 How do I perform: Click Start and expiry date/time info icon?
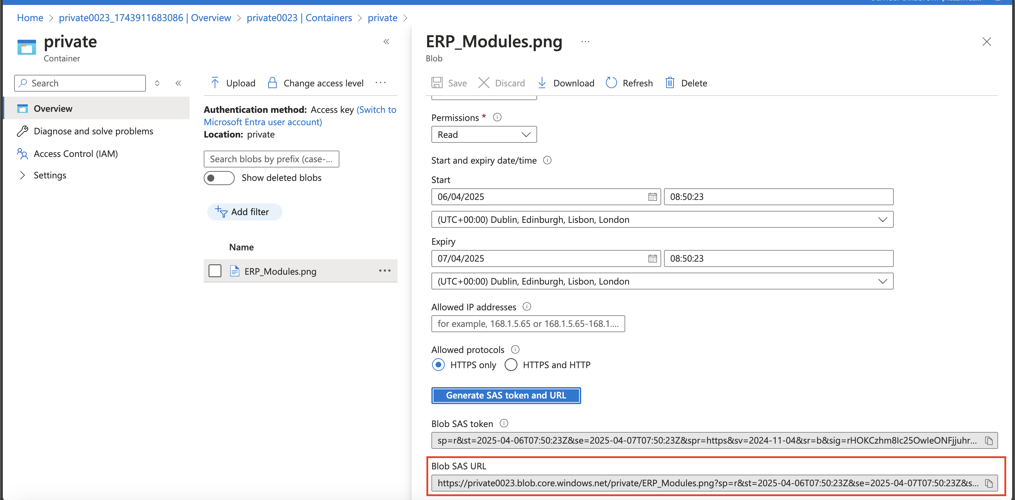pos(547,160)
